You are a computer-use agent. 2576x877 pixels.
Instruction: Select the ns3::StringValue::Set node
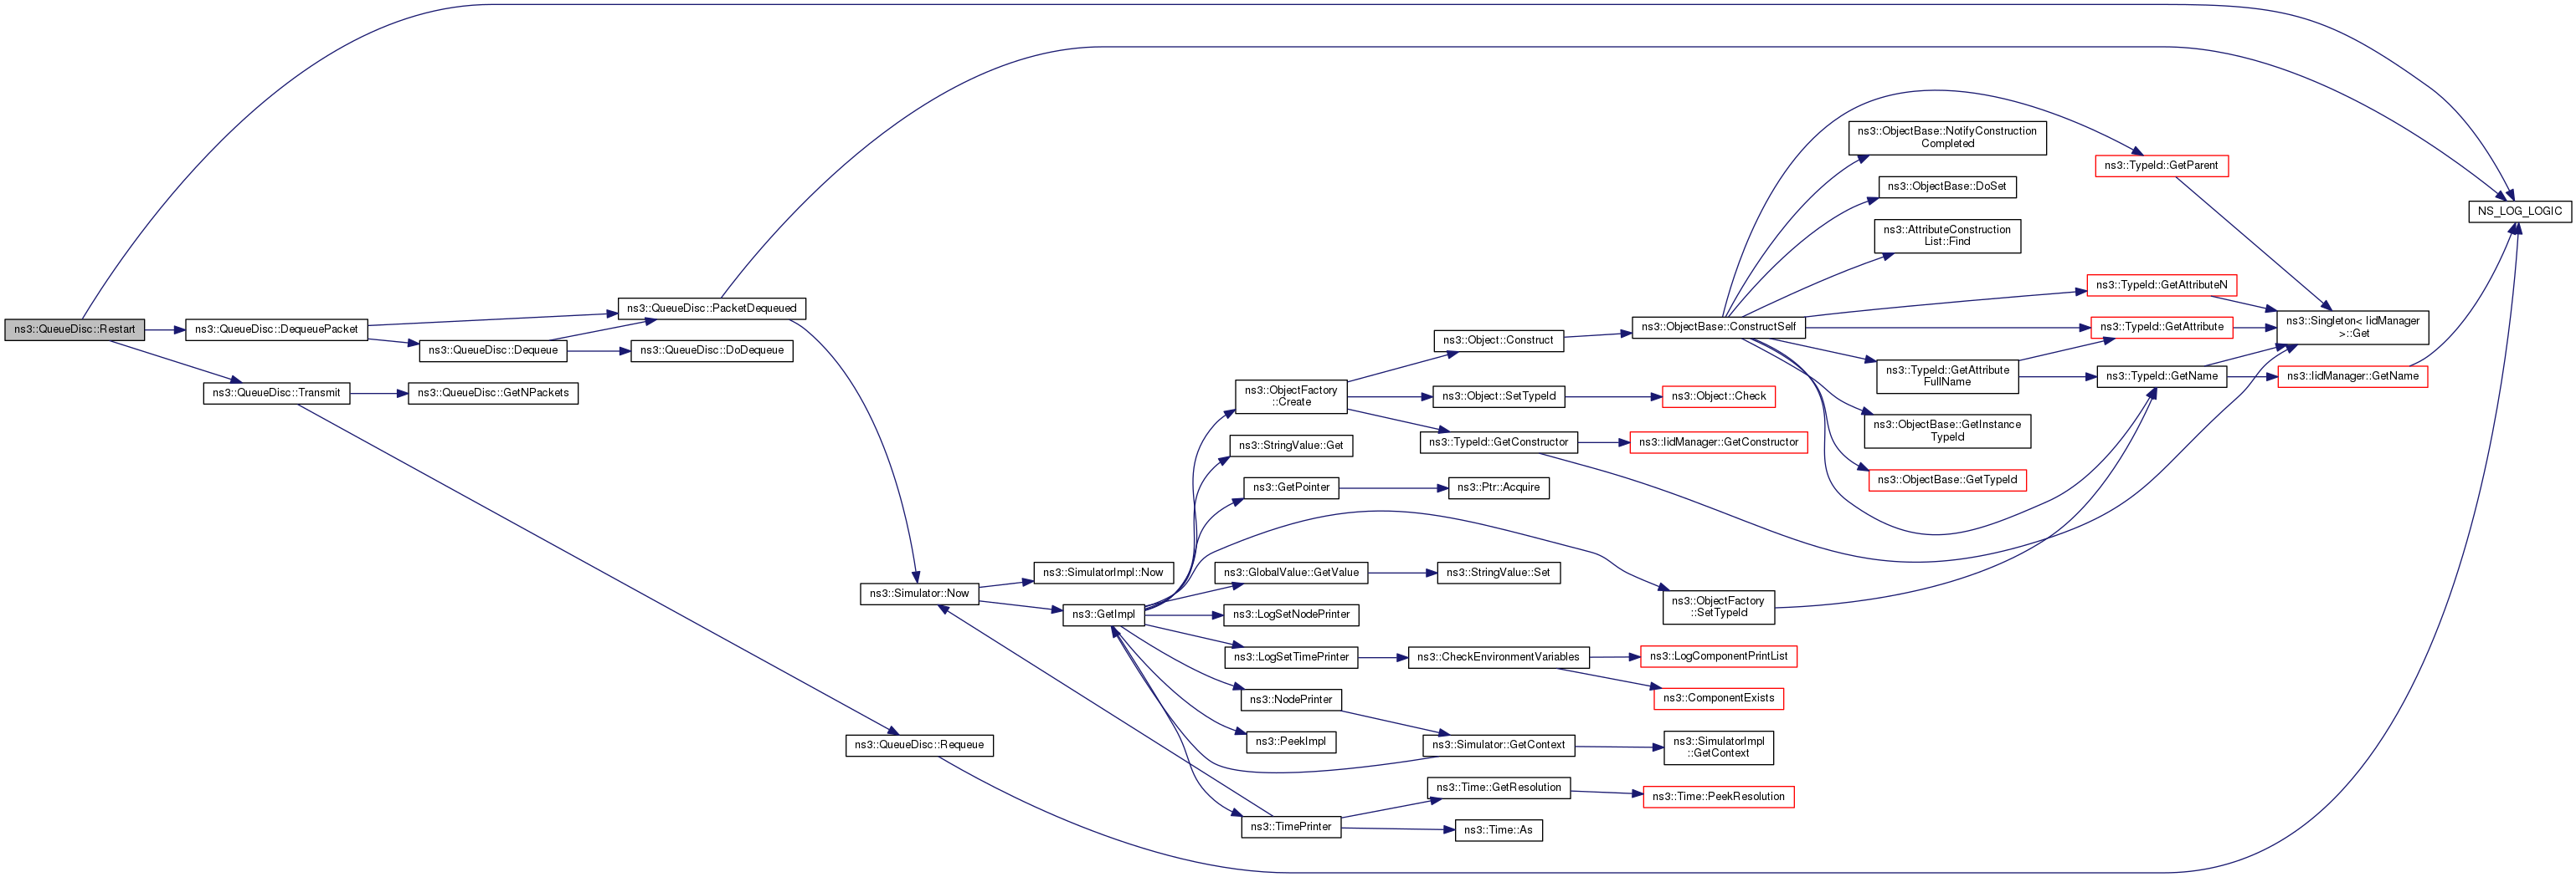point(1498,573)
